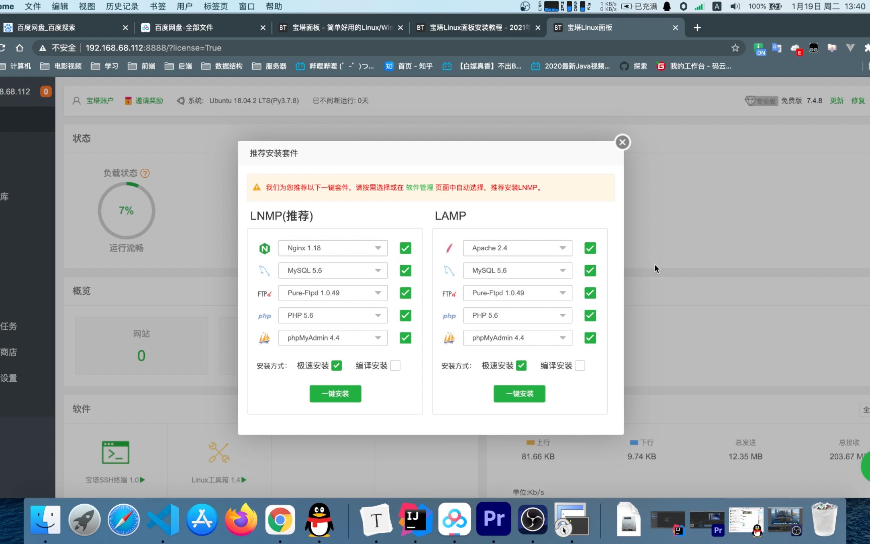Open Google Chrome in the dock
This screenshot has height=544, width=870.
point(280,520)
